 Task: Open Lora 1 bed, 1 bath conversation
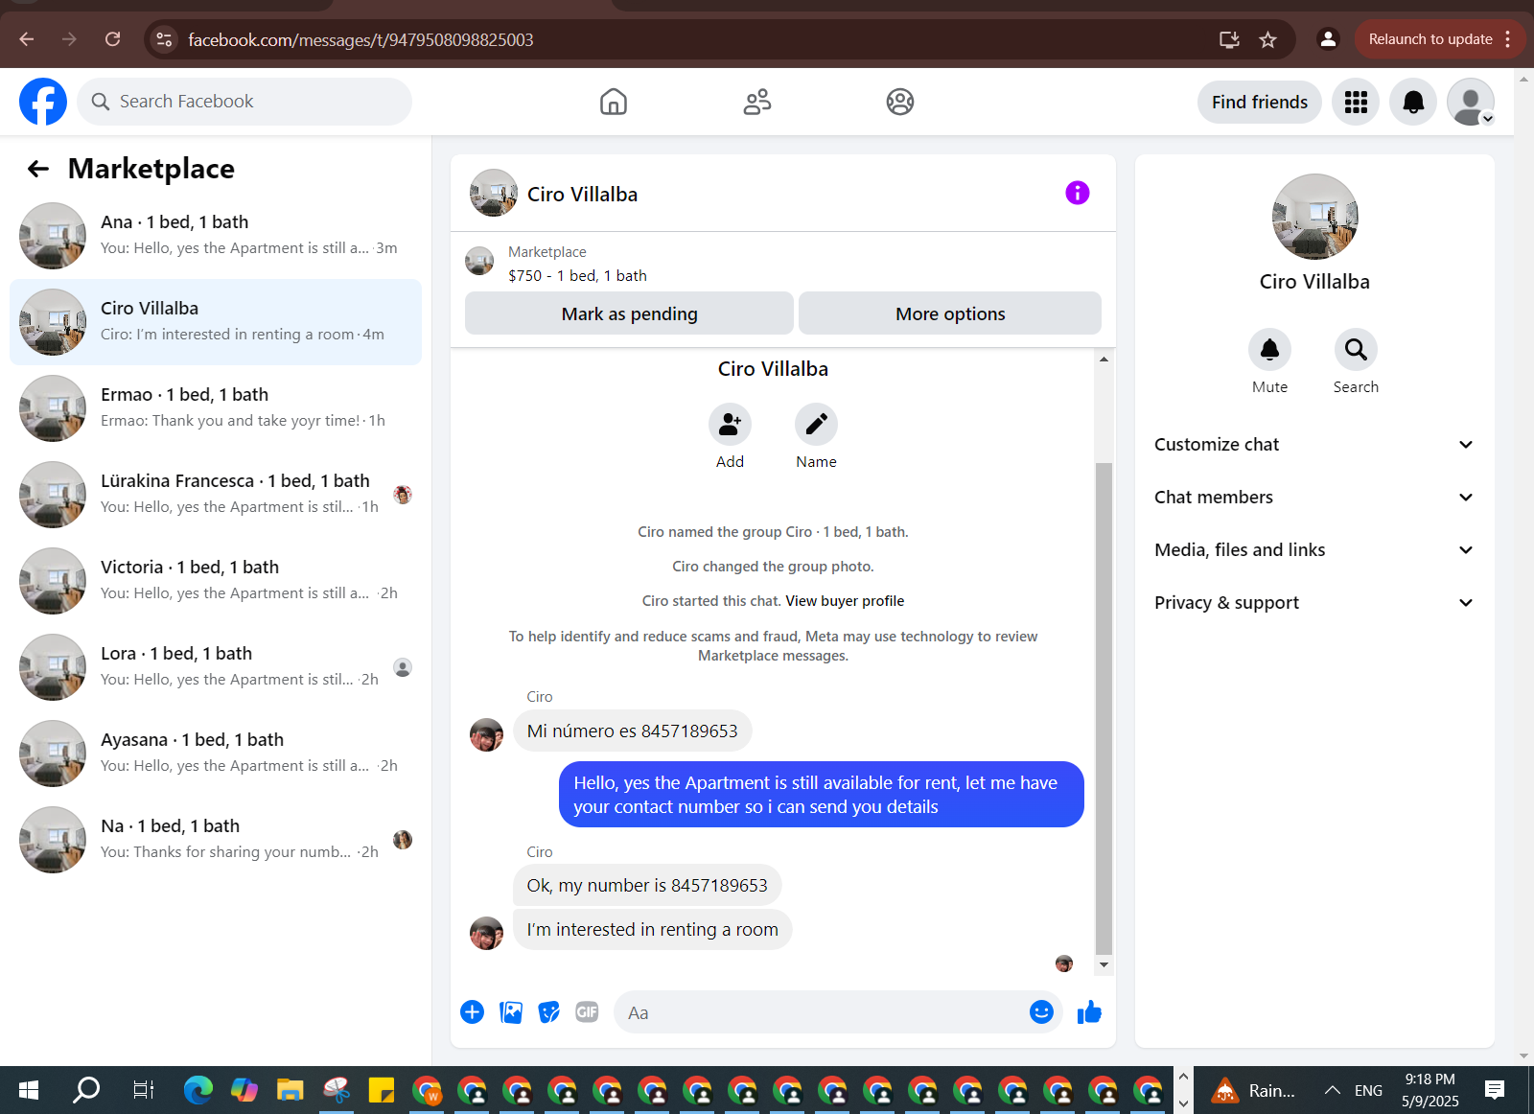216,667
